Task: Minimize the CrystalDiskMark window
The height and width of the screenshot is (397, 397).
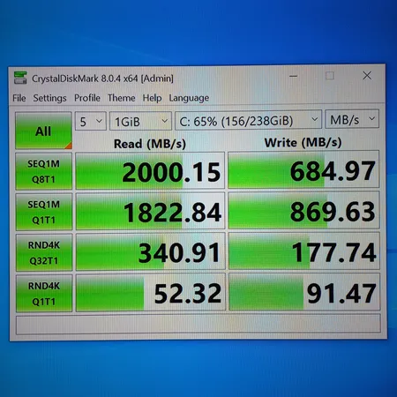Action: pyautogui.click(x=294, y=76)
